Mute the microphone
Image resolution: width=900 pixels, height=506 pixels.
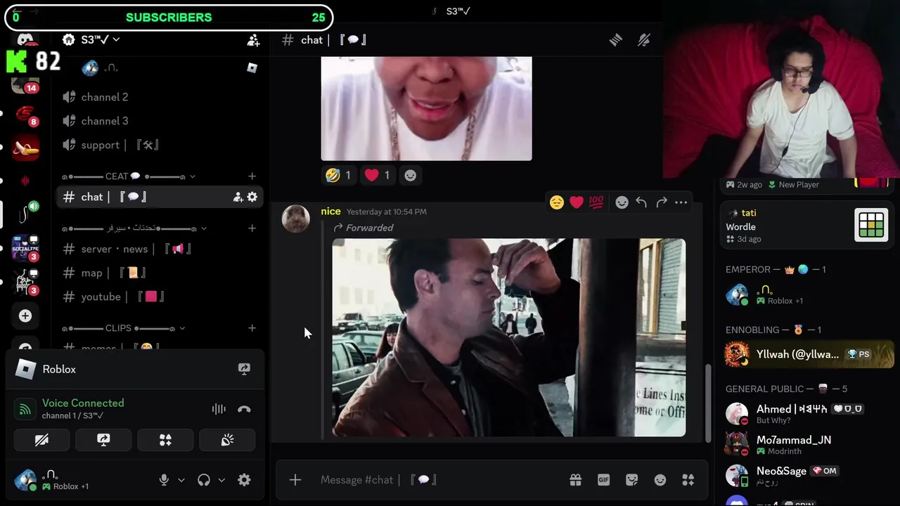(164, 480)
